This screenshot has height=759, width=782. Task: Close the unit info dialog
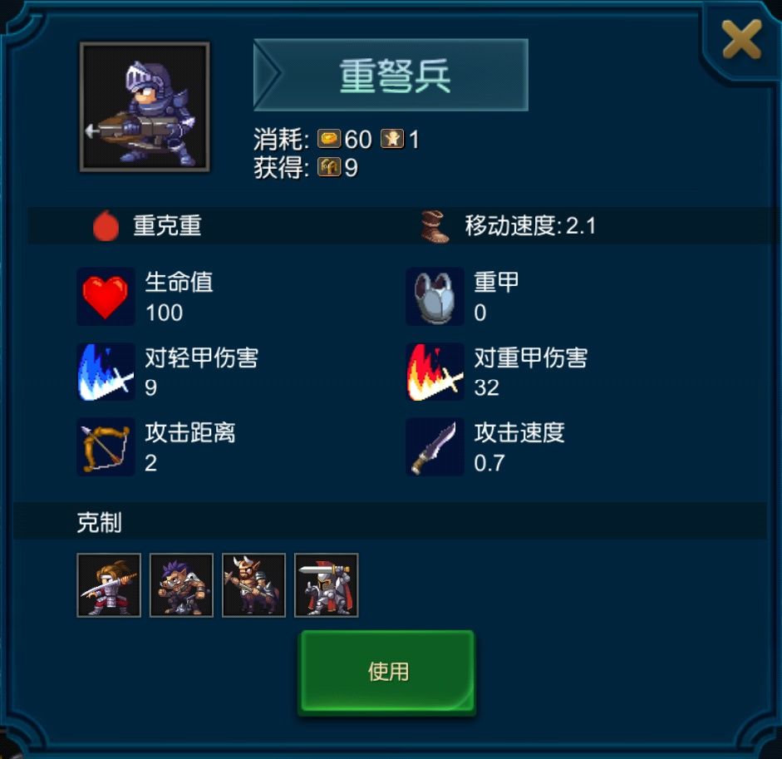coord(741,39)
